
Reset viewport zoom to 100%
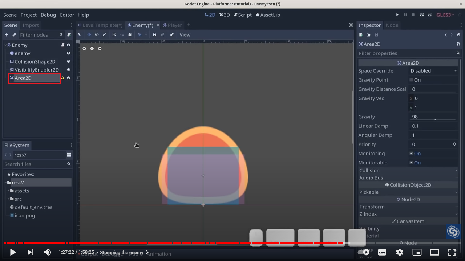click(x=92, y=49)
